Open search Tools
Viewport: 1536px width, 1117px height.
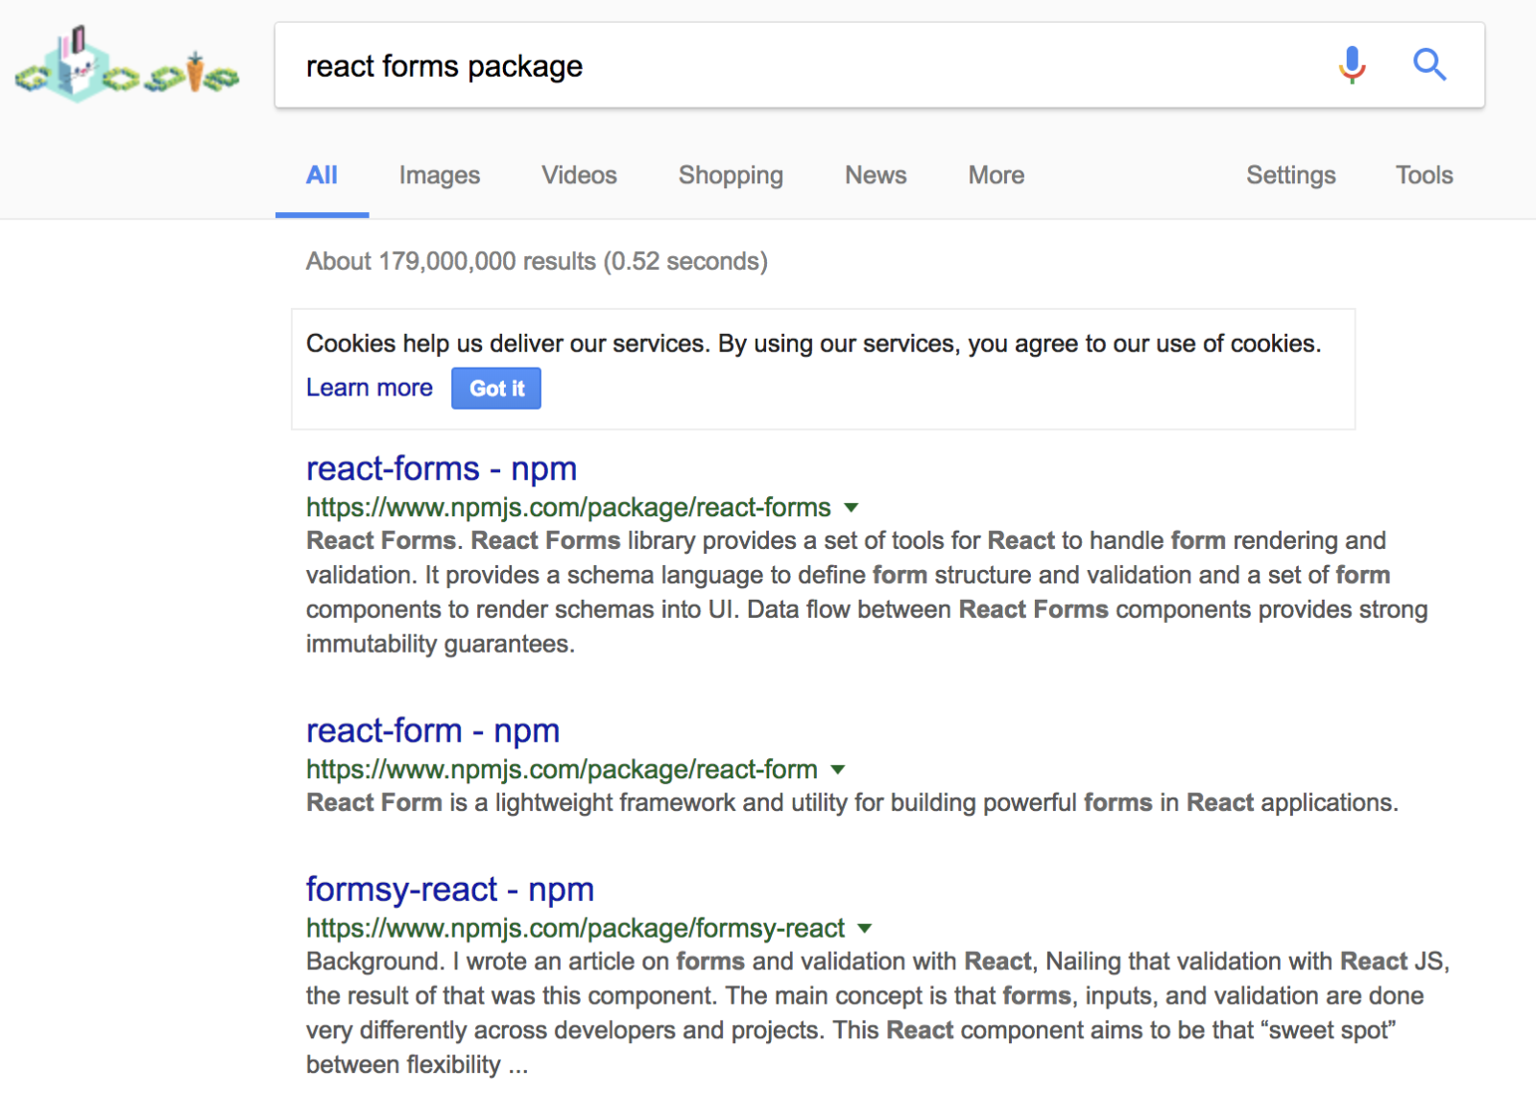[x=1424, y=176]
